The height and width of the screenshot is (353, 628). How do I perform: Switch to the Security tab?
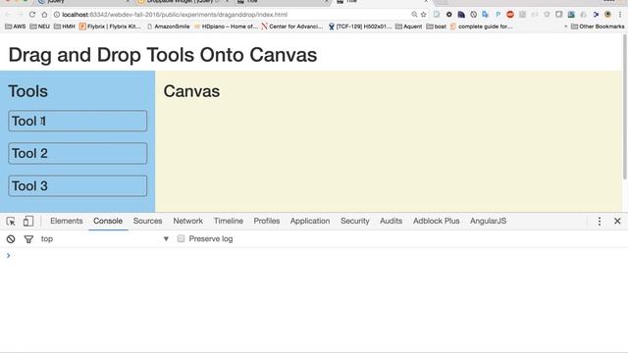[355, 221]
